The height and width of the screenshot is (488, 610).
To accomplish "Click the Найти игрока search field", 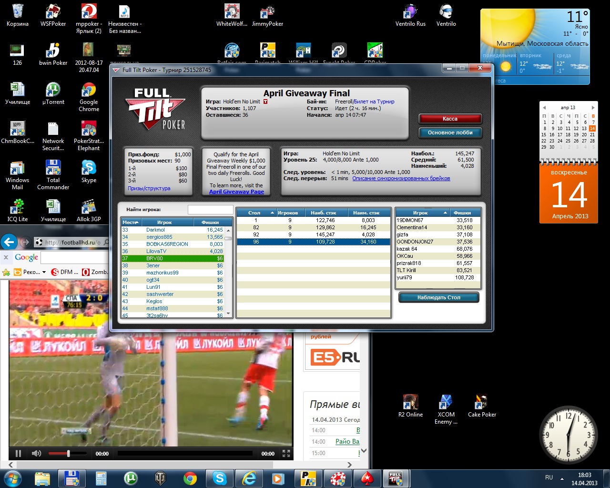I will tap(210, 210).
